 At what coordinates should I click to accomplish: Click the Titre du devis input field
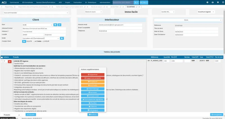(196, 29)
